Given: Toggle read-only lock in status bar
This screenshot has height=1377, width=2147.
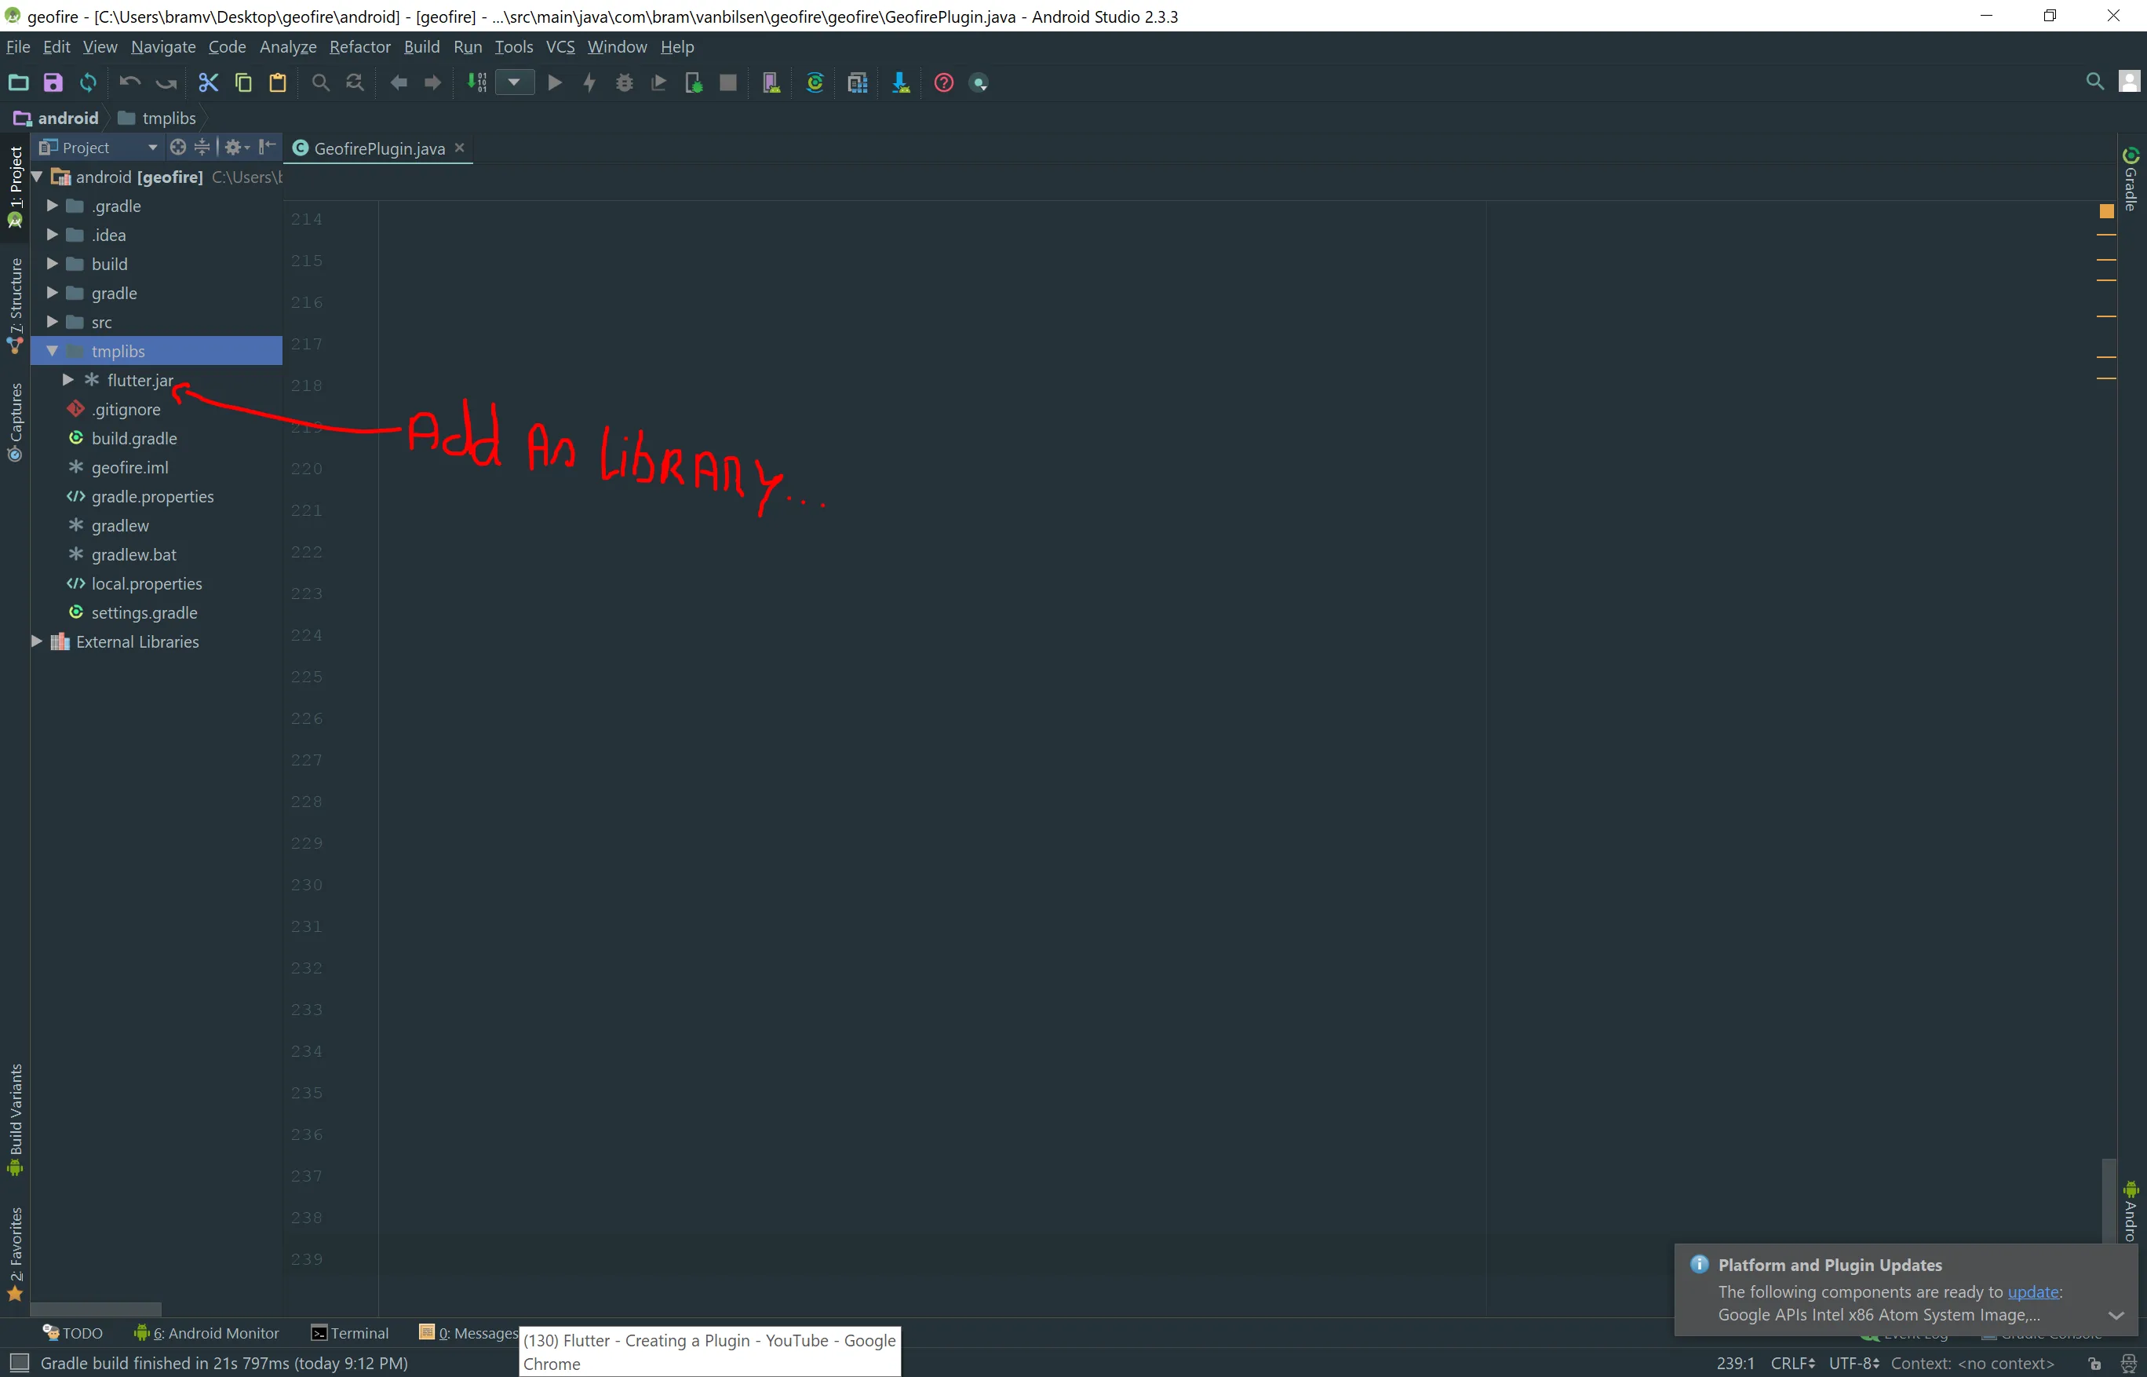Looking at the screenshot, I should (2094, 1364).
